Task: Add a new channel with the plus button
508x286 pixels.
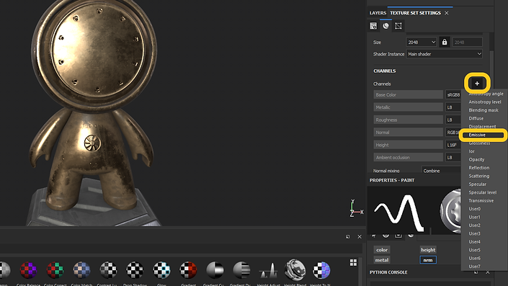Action: pos(477,84)
